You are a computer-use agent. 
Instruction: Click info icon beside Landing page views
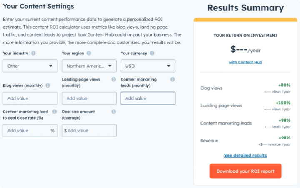pyautogui.click(x=113, y=79)
